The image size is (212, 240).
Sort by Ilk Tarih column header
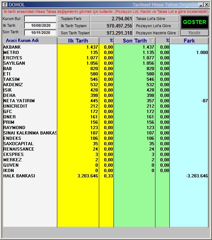pyautogui.click(x=78, y=41)
